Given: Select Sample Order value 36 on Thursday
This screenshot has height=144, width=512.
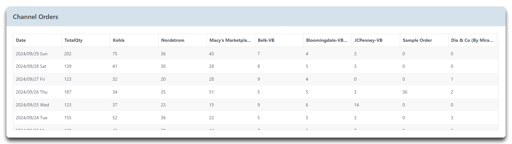Looking at the screenshot, I should (x=405, y=92).
